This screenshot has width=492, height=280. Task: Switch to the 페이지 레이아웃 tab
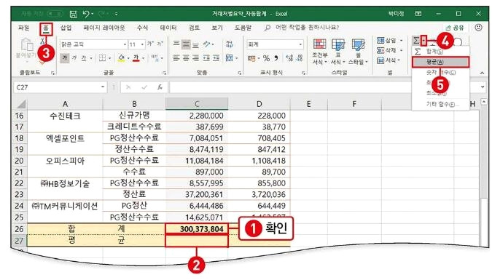[x=104, y=28]
